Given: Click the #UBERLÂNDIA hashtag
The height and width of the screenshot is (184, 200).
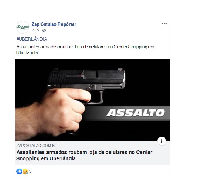Looking at the screenshot, I should (x=32, y=39).
